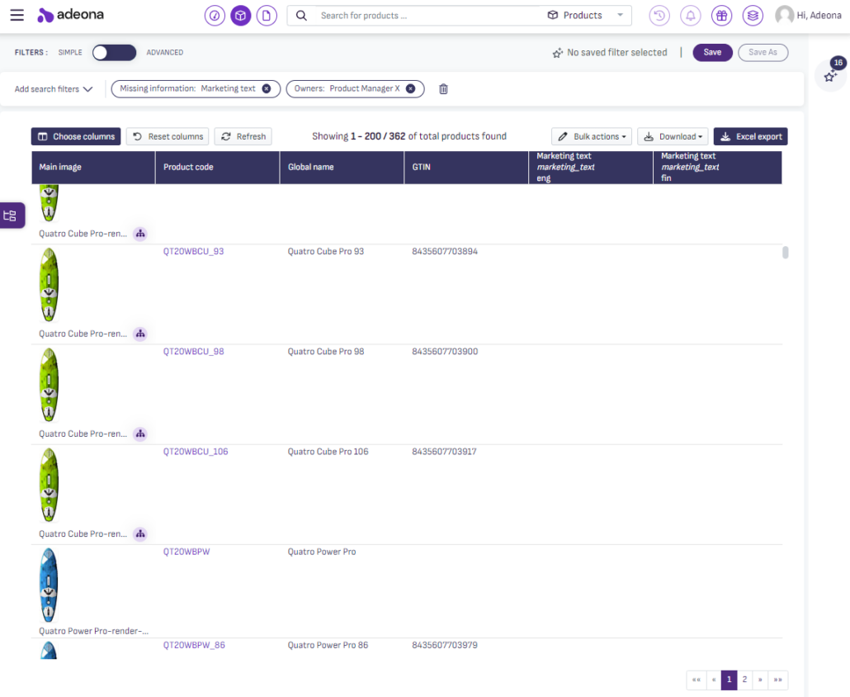Image resolution: width=850 pixels, height=697 pixels.
Task: Click Global name Quatro Cube Pro 98
Action: point(326,352)
